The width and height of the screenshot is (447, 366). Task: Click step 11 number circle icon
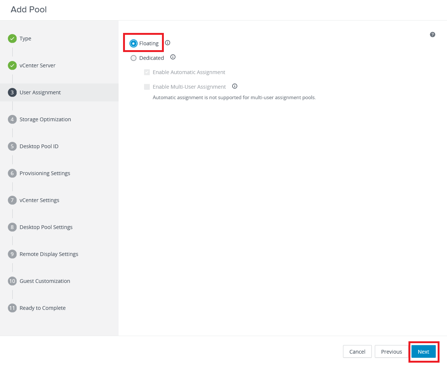(12, 308)
